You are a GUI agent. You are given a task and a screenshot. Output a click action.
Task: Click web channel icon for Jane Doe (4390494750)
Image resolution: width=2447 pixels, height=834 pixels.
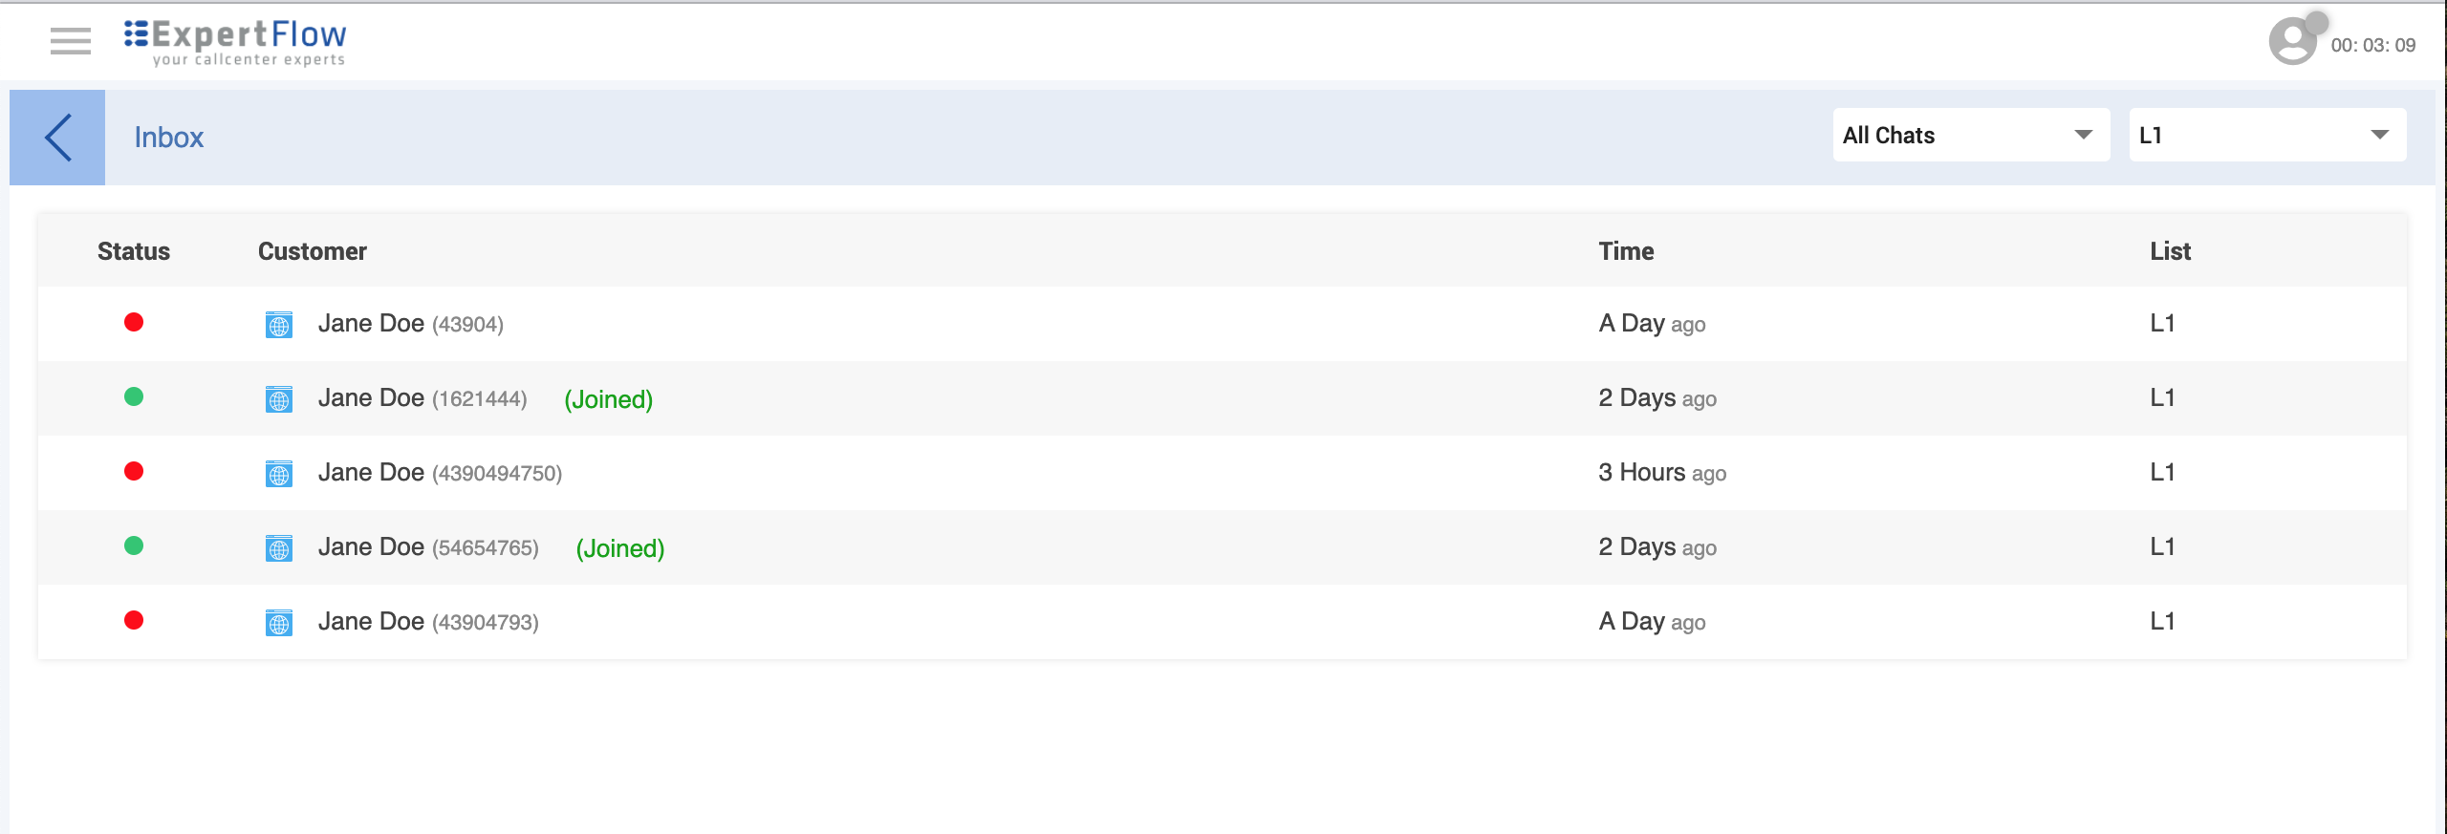tap(279, 474)
